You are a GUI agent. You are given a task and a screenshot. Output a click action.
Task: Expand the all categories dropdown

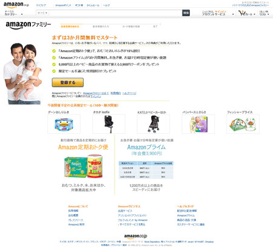(13, 13)
